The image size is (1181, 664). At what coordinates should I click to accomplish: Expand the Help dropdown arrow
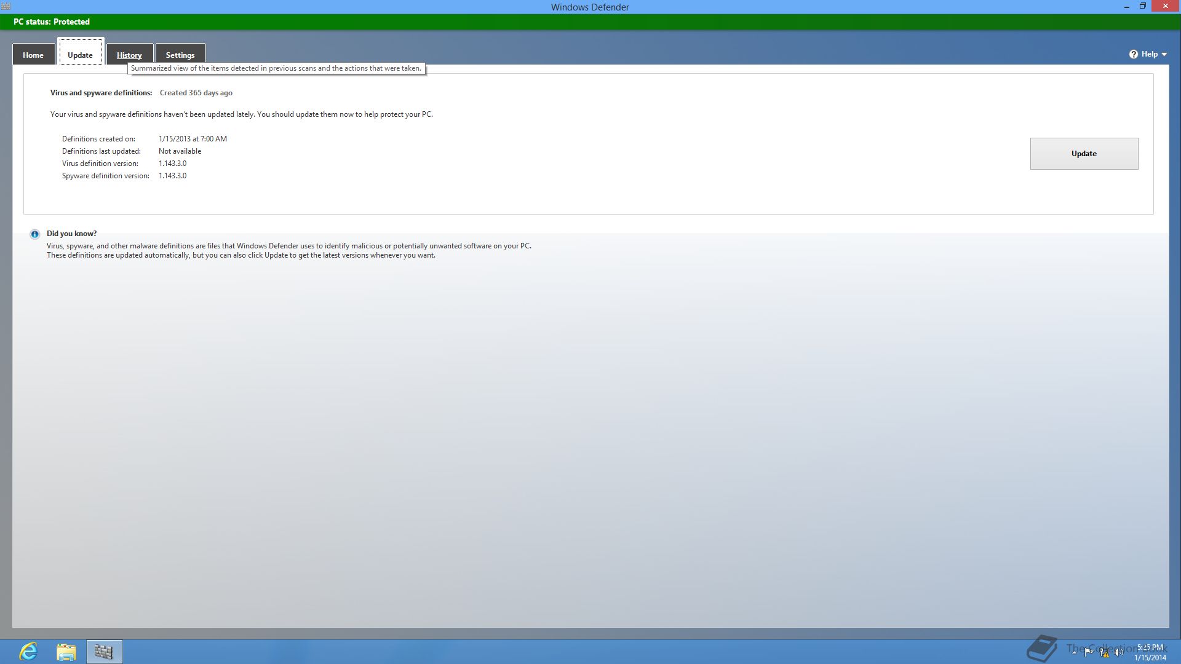[x=1164, y=55]
